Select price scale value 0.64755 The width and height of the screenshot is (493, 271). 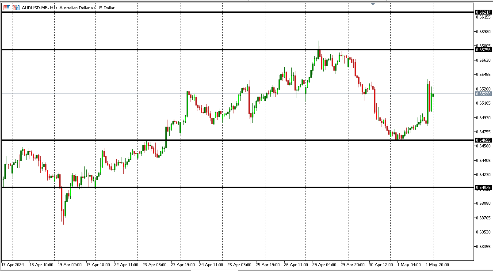[x=484, y=132]
